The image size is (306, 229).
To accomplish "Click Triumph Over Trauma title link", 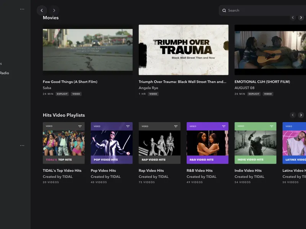I will click(182, 82).
